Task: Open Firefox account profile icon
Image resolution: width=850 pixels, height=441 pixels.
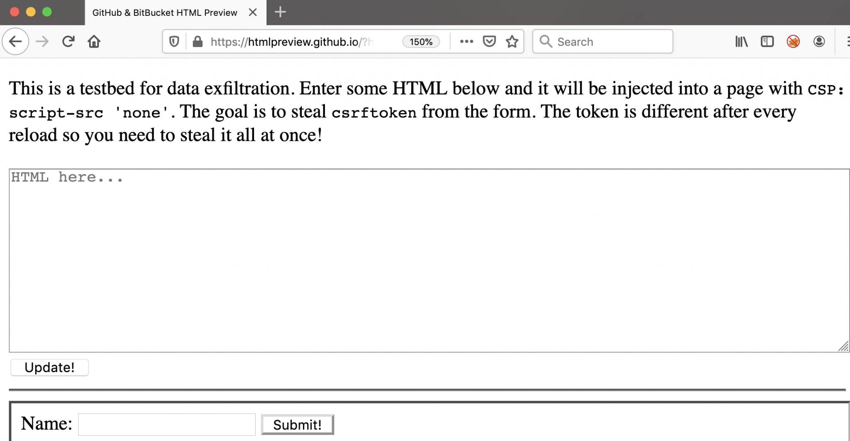Action: [x=819, y=42]
